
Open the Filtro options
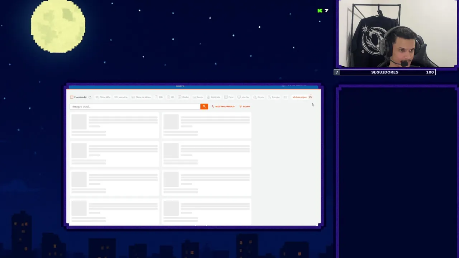[x=245, y=106]
